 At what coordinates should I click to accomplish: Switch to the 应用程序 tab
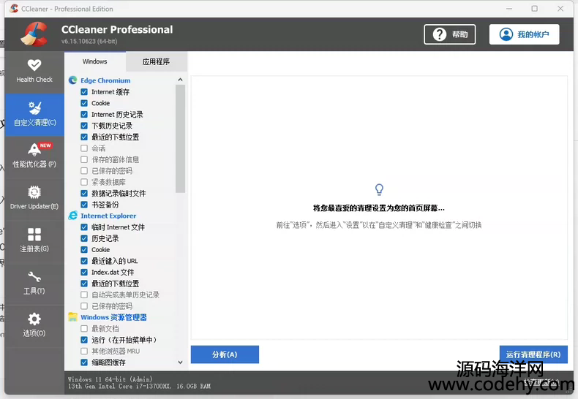(157, 61)
